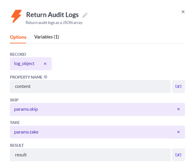Click the RECORD field label
The width and height of the screenshot is (194, 163).
click(18, 54)
